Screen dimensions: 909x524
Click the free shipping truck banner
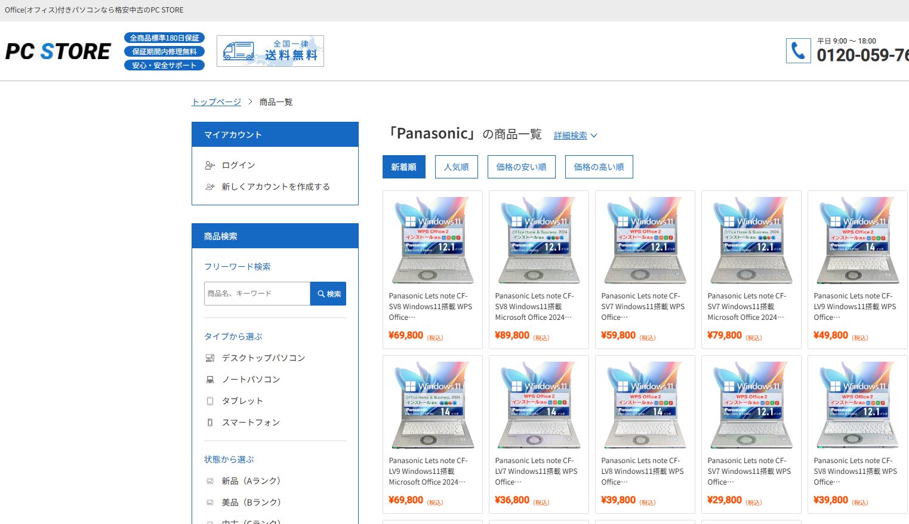point(270,51)
